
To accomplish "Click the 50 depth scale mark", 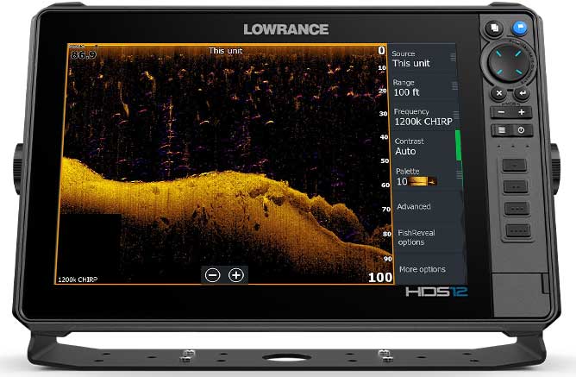I will pyautogui.click(x=385, y=161).
